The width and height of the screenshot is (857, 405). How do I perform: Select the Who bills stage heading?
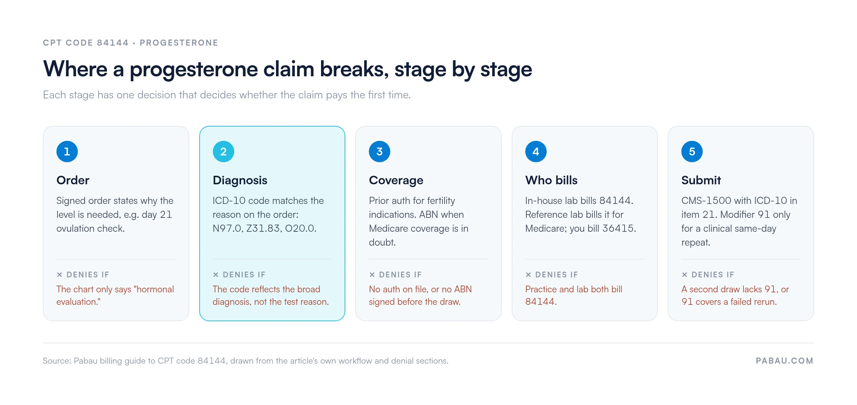point(551,180)
